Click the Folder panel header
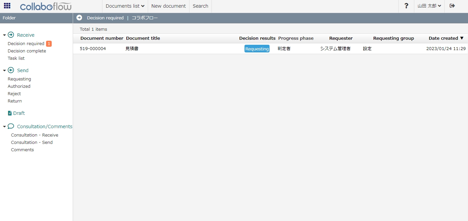The image size is (468, 221). tap(36, 18)
